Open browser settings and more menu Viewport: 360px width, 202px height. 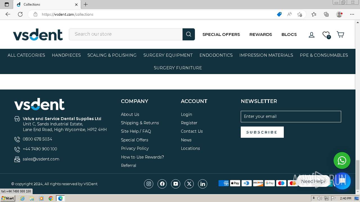(352, 14)
